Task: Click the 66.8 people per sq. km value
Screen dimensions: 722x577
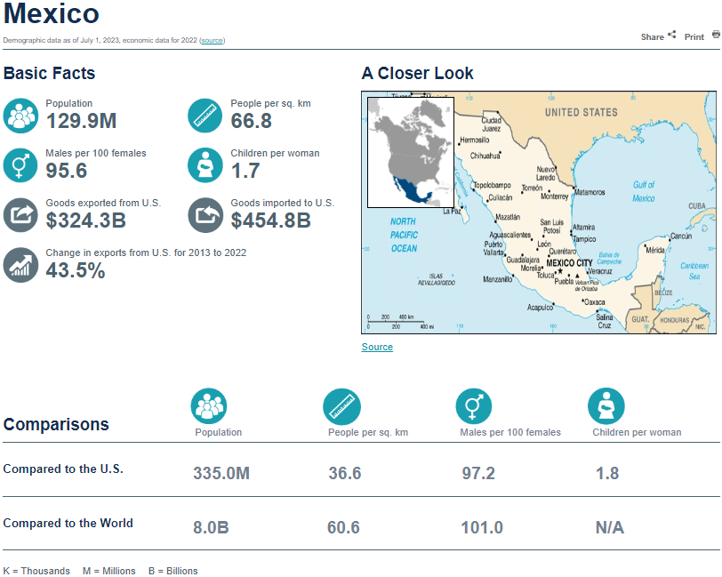Action: point(252,121)
